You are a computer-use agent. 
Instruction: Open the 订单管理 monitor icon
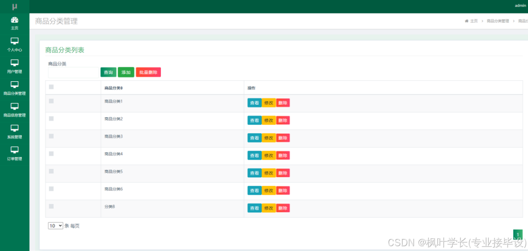click(14, 150)
